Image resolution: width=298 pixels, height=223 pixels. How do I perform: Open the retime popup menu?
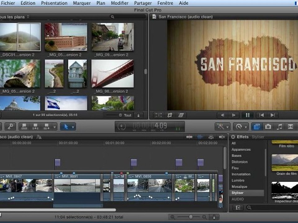(x=241, y=126)
